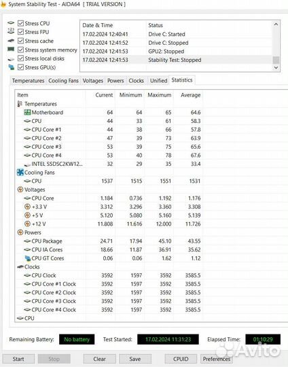The image size is (288, 367).
Task: Toggle Stress local disks checkbox
Action: tap(20, 58)
